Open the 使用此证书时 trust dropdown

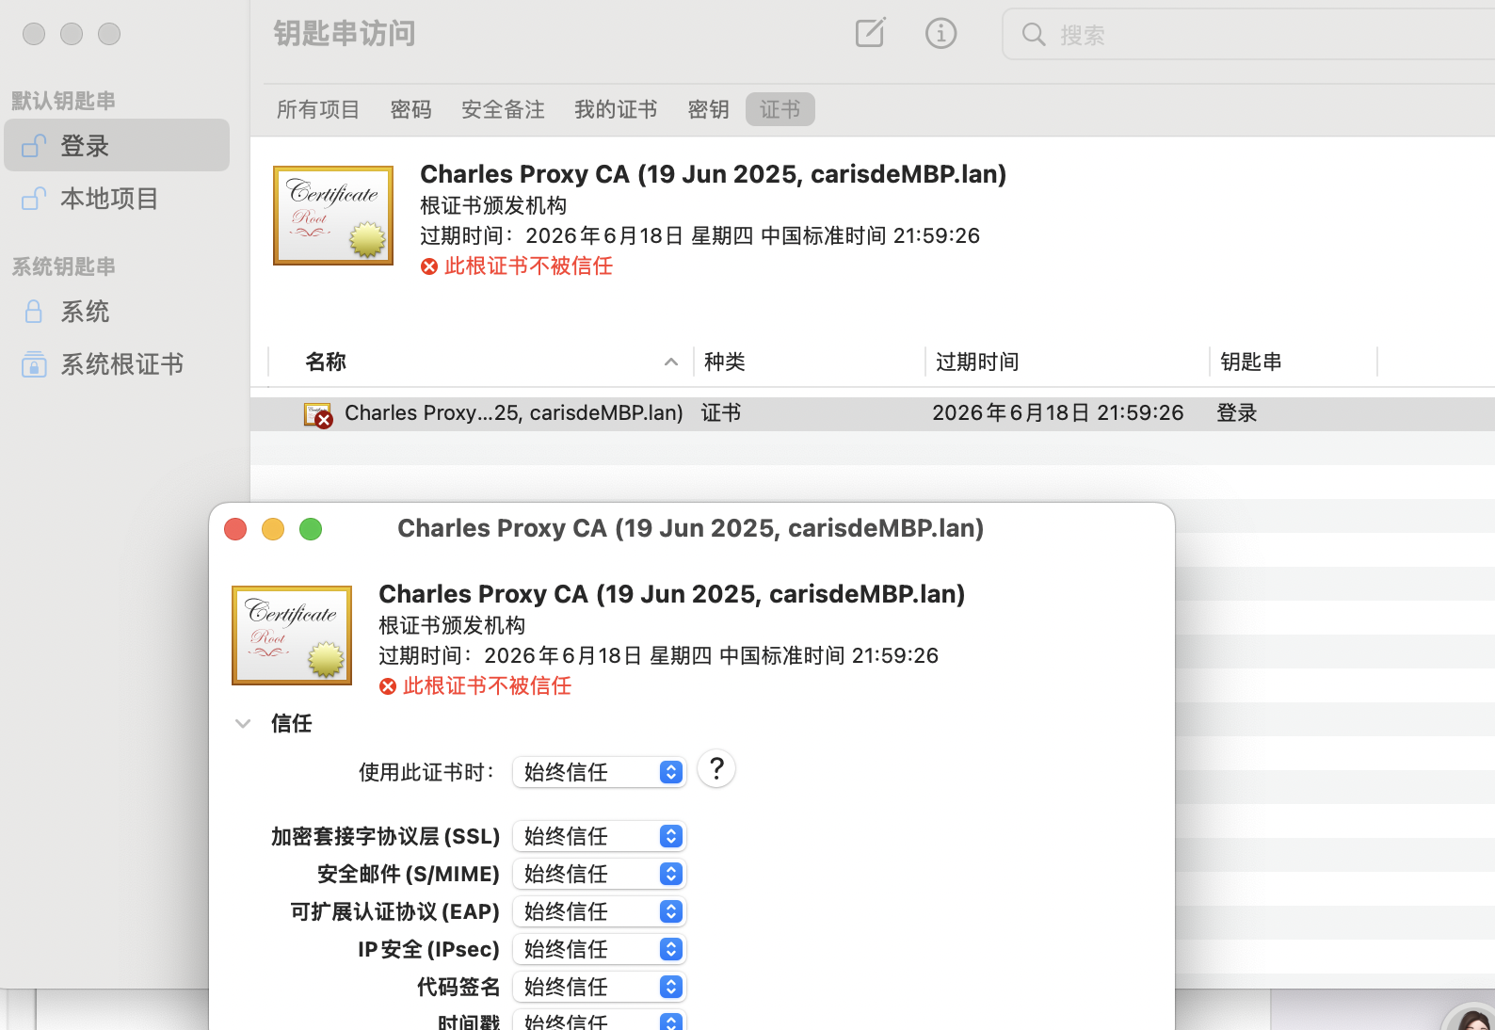coord(600,772)
